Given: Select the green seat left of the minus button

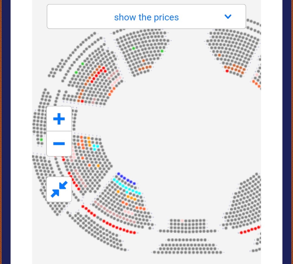Looking at the screenshot, I should 41,140.
